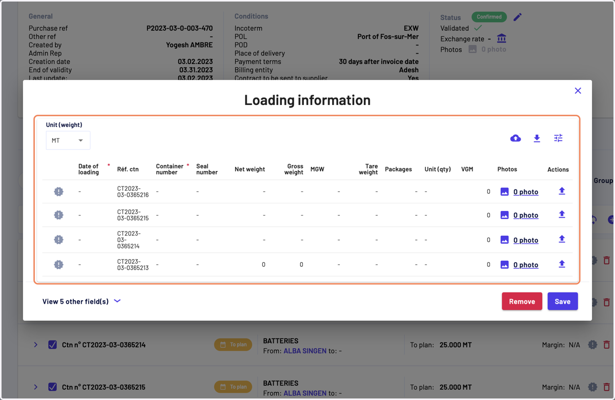The height and width of the screenshot is (400, 615).
Task: Click upload action for row CT2023-03-0365216
Action: pyautogui.click(x=562, y=191)
